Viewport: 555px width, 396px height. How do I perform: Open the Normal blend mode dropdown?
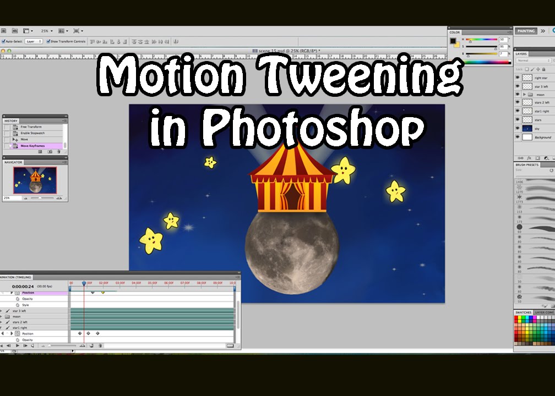click(533, 61)
